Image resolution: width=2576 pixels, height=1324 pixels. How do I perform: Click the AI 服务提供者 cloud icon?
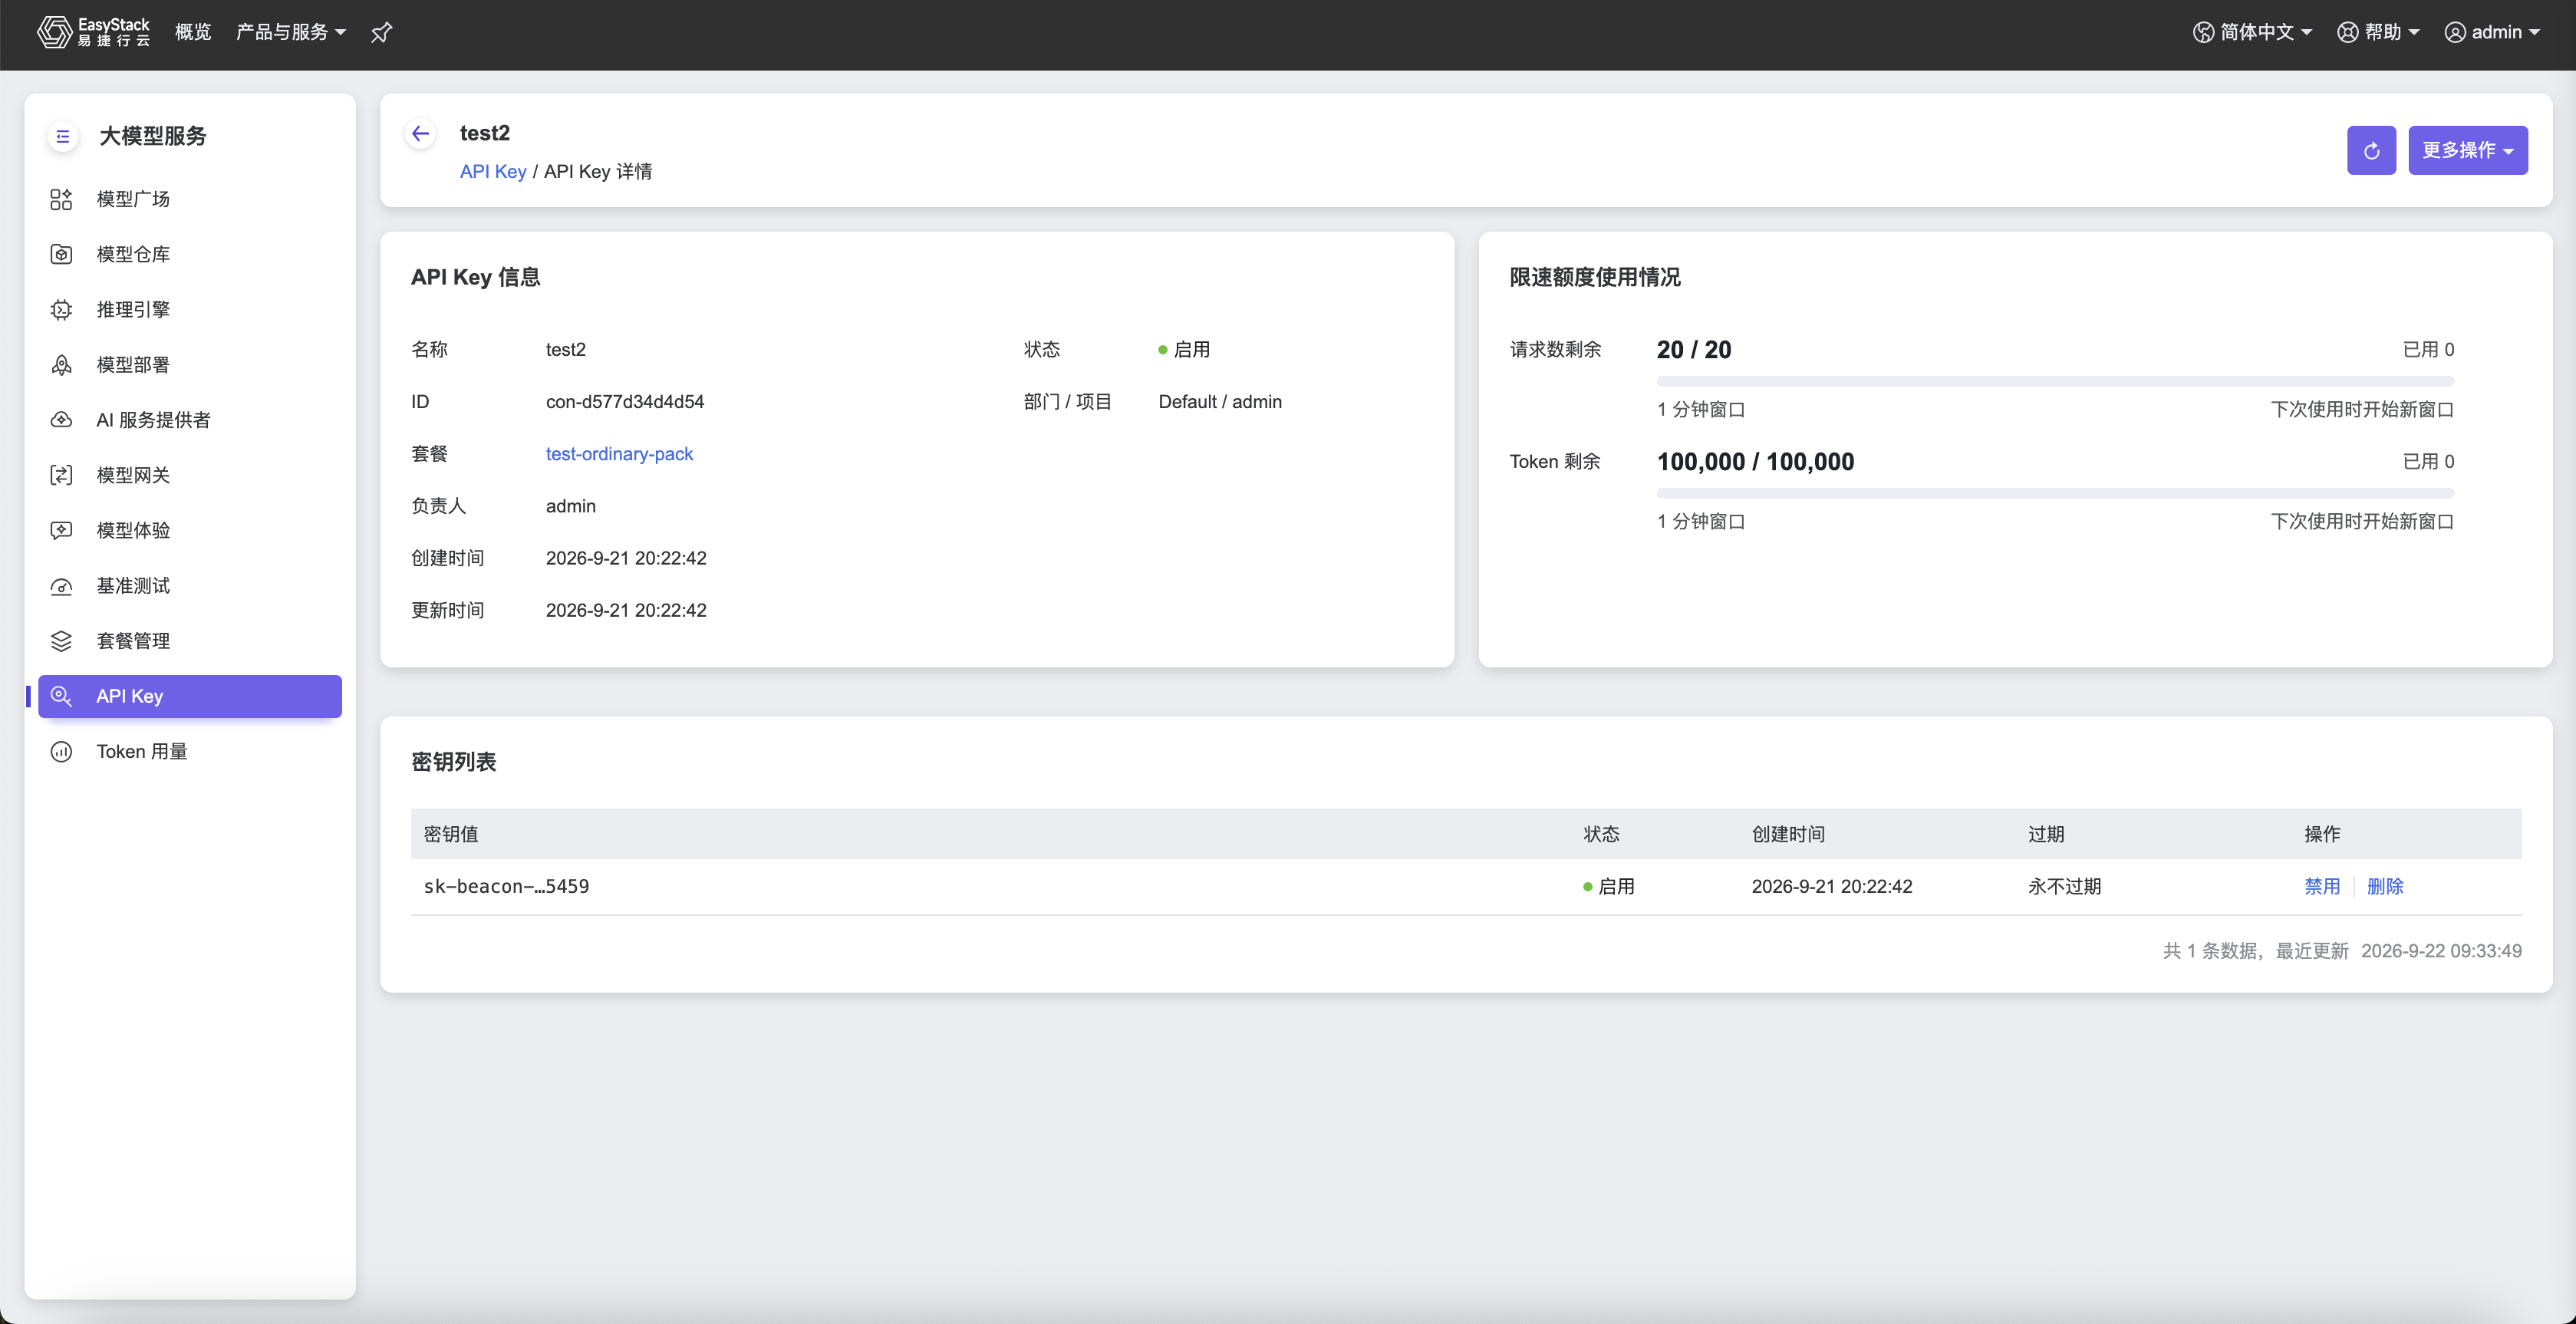(x=61, y=420)
